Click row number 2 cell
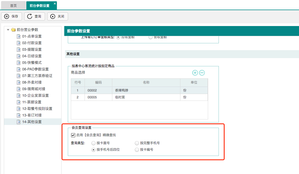This screenshot has height=174, width=299. 78,97
